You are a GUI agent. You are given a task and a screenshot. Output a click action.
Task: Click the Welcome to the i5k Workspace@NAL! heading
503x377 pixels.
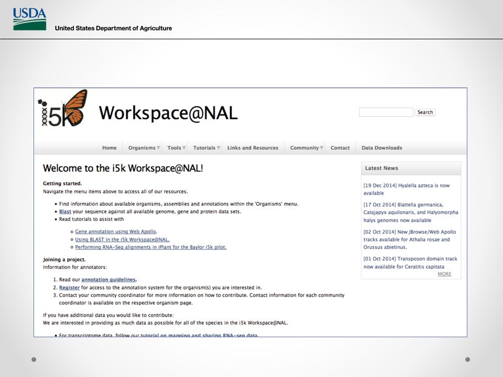[123, 168]
